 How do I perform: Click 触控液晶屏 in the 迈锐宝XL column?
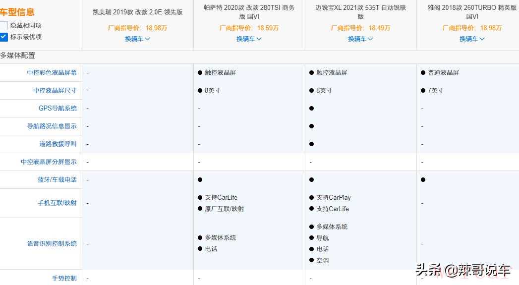tap(332, 72)
